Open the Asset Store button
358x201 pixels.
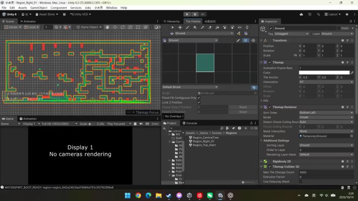click(47, 14)
